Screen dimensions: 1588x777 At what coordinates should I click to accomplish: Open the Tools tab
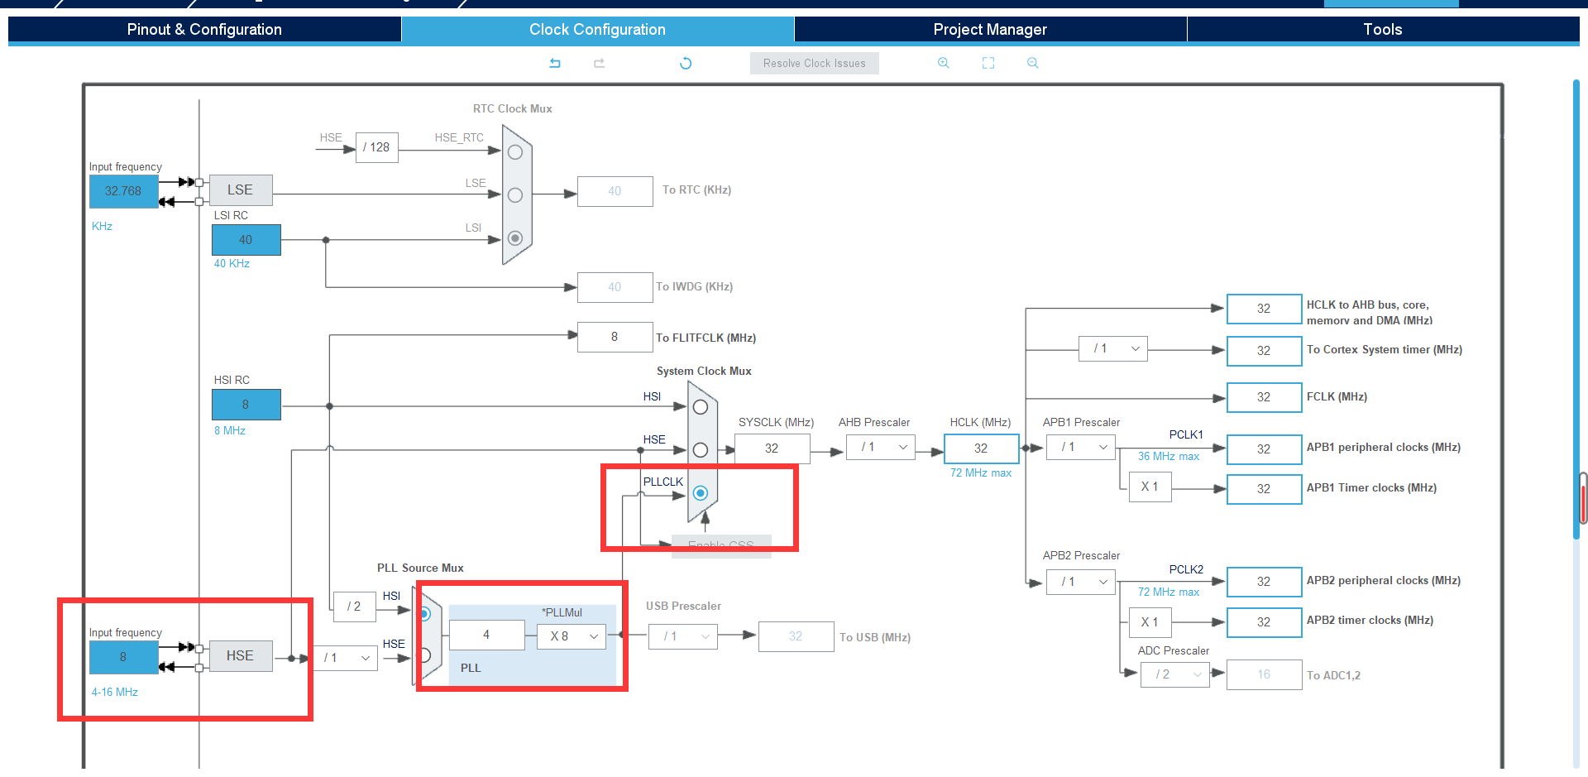pos(1383,30)
